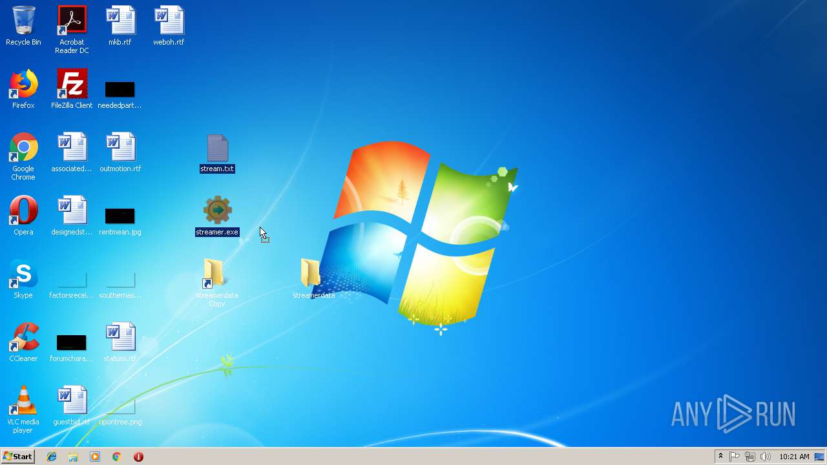
Task: Select the Firefox shortcut
Action: [23, 89]
